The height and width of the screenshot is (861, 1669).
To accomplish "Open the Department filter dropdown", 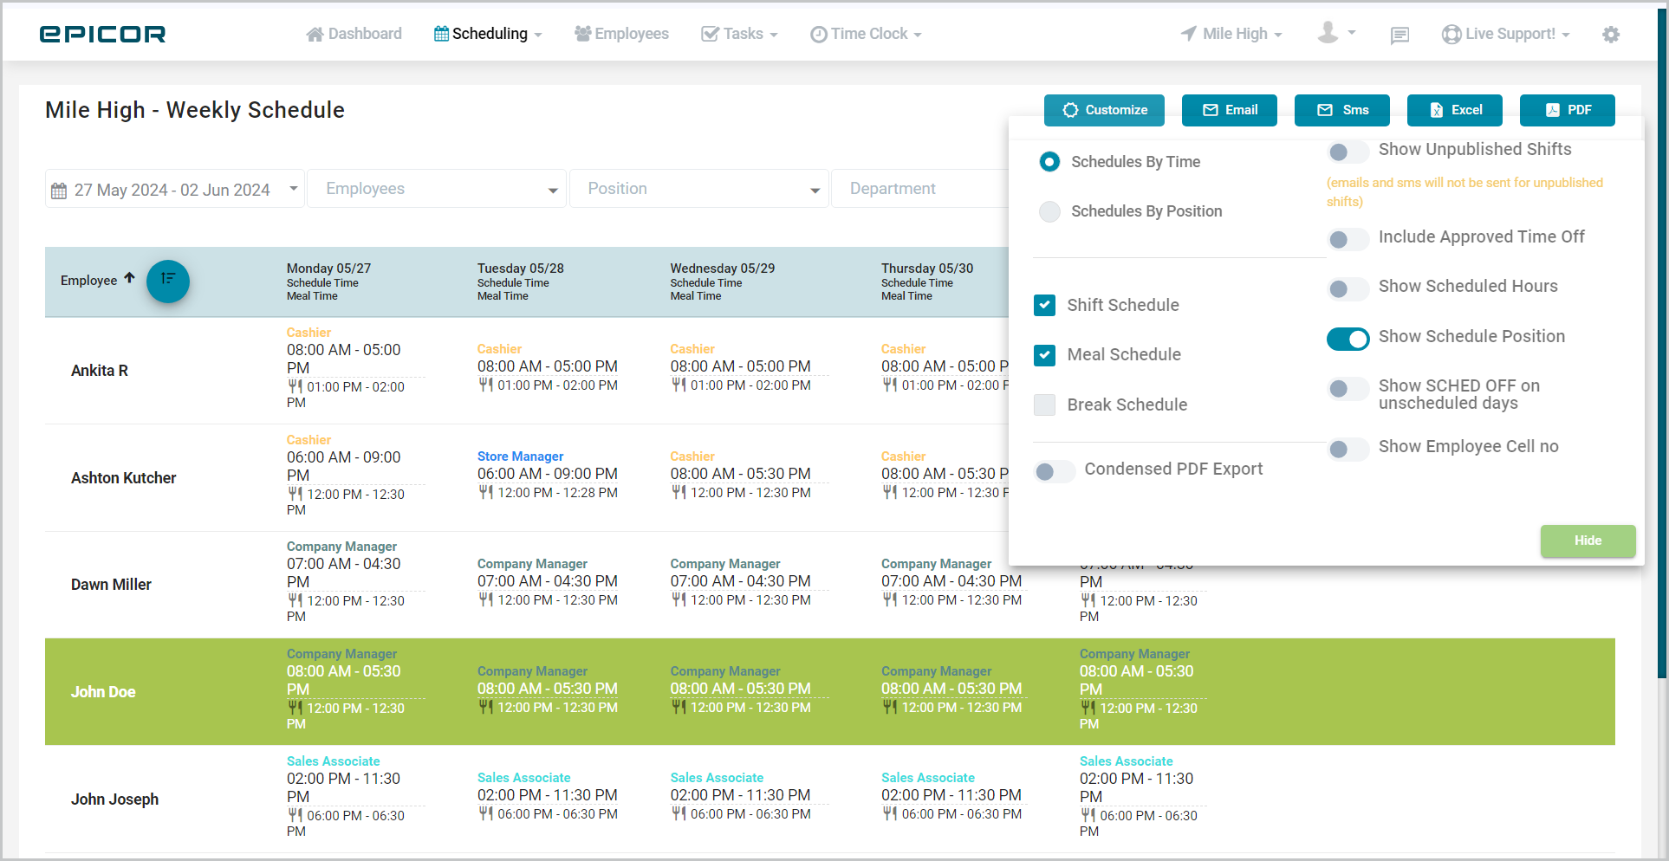I will (x=919, y=189).
